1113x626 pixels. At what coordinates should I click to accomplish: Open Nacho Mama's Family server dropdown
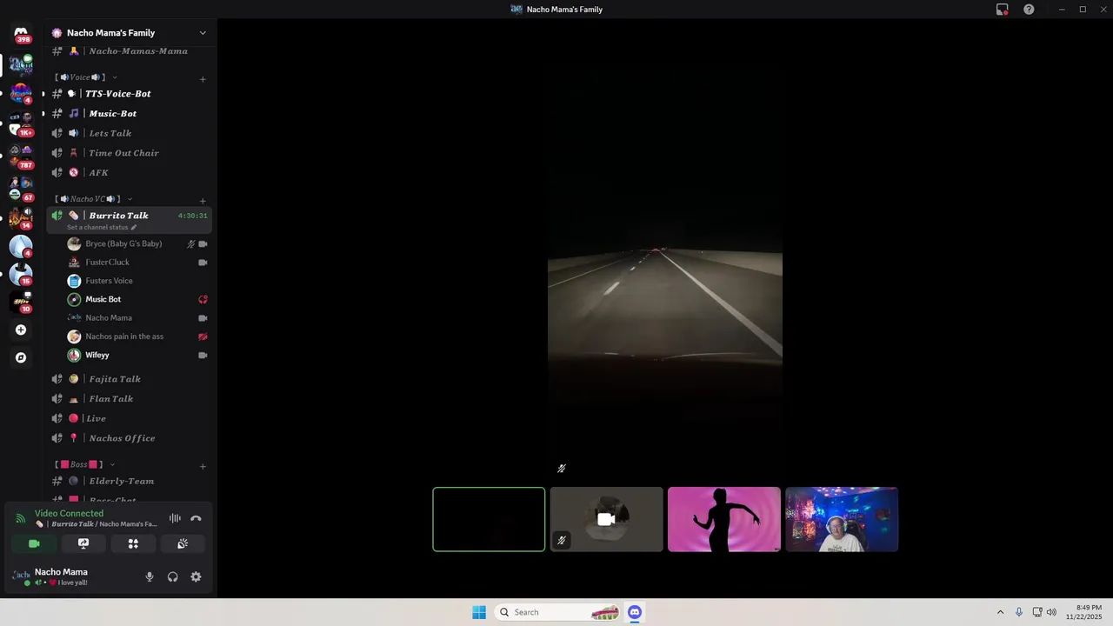pos(203,33)
